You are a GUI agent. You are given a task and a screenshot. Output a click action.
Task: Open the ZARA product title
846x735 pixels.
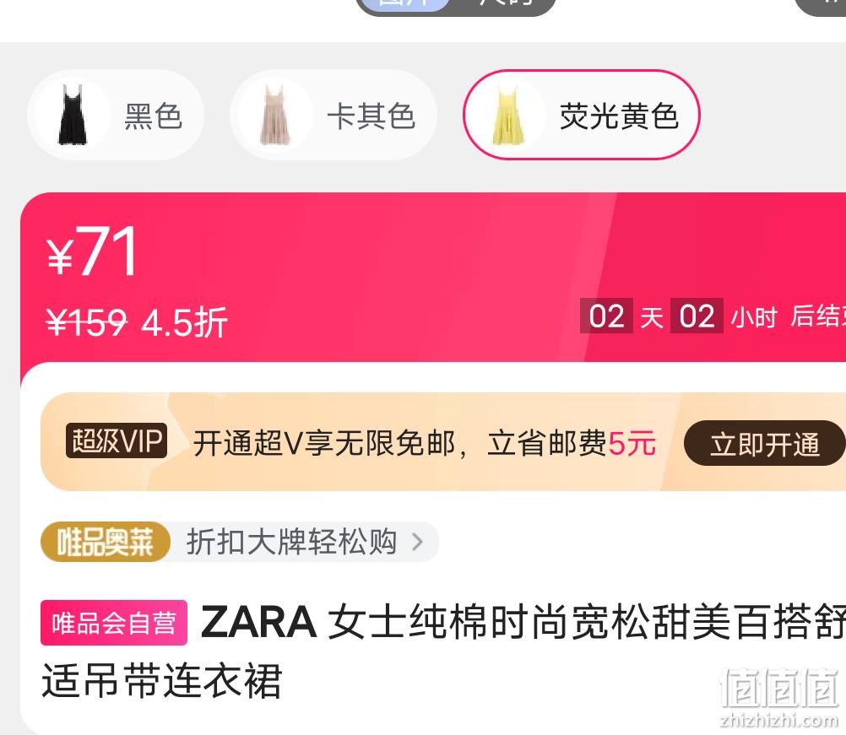coord(443,651)
